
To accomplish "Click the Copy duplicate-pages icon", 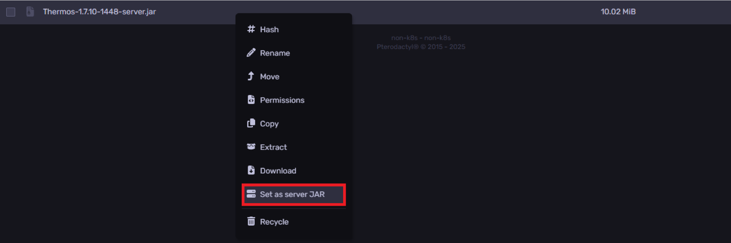I will (251, 123).
